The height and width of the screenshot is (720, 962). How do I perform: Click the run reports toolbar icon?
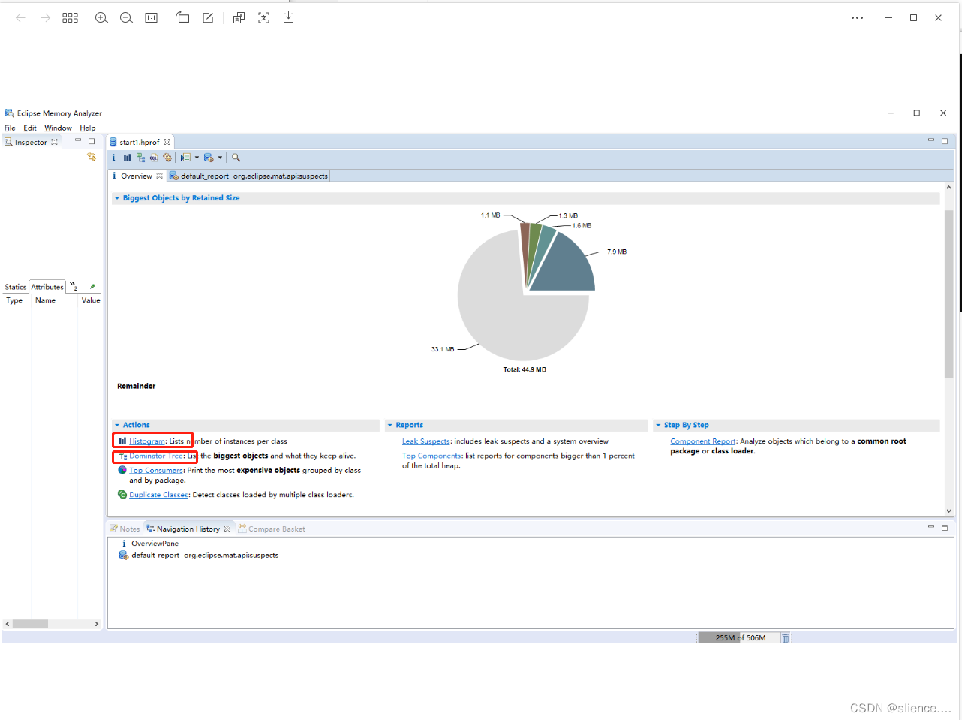185,158
